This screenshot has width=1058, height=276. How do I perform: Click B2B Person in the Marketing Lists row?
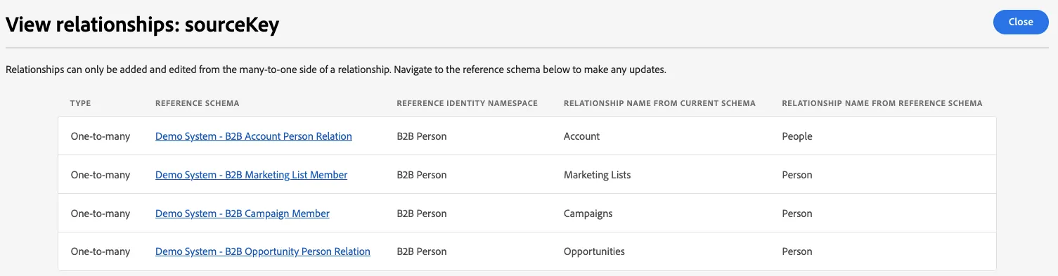pos(422,175)
